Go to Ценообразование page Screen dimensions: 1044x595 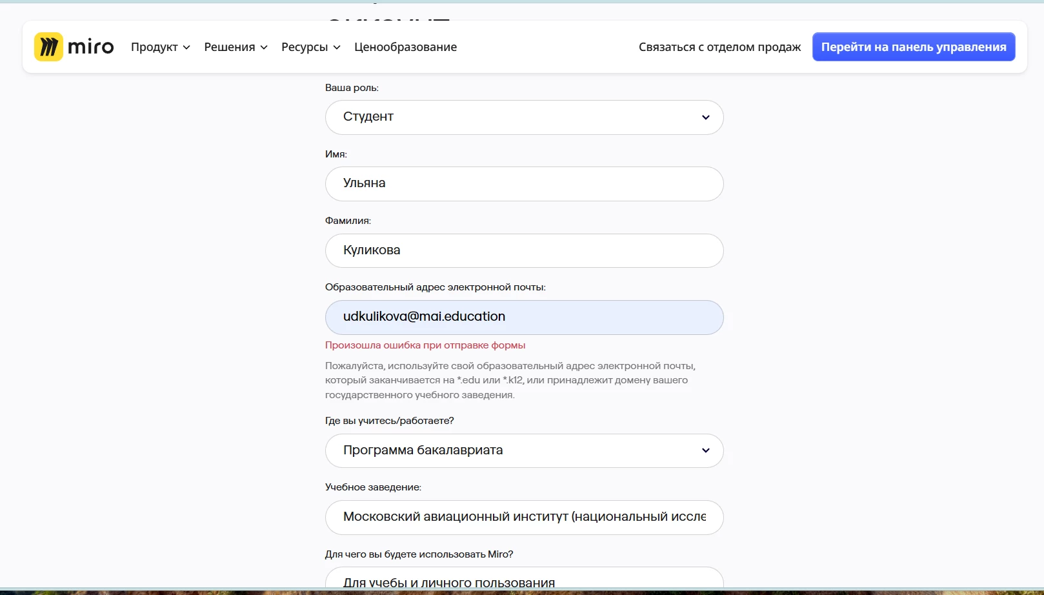coord(405,47)
